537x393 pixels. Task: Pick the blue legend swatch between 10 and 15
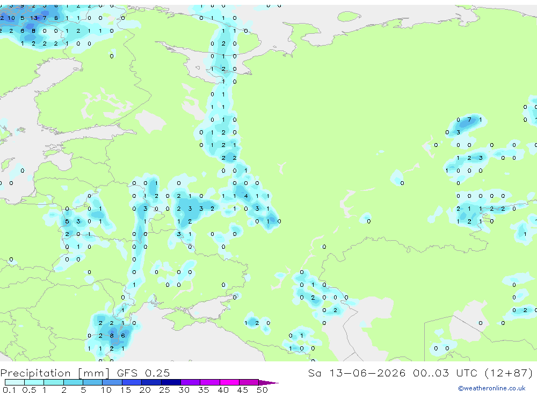[x=112, y=382]
